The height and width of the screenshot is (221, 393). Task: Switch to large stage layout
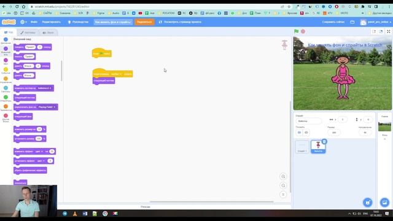click(x=381, y=31)
